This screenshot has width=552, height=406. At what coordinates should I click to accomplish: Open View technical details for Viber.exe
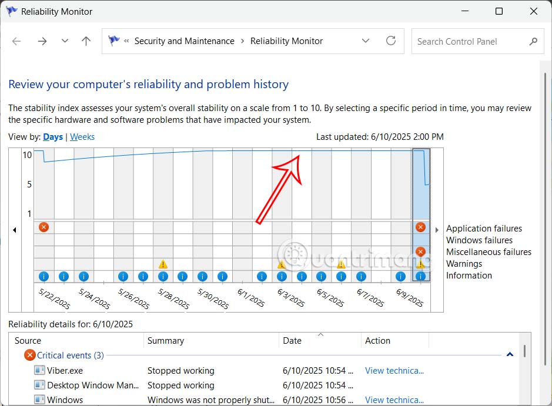coord(394,371)
